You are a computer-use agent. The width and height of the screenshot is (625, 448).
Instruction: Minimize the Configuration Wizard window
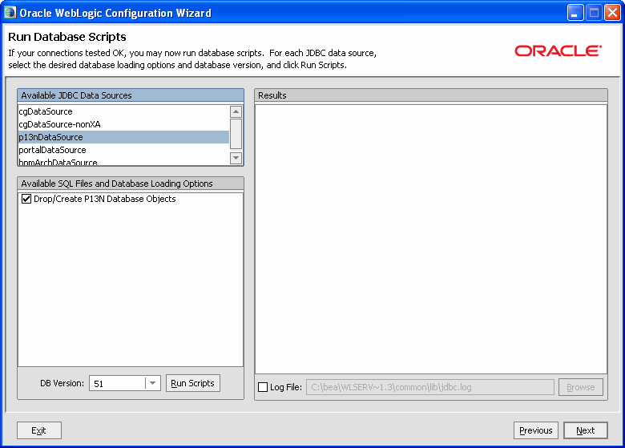pyautogui.click(x=575, y=13)
